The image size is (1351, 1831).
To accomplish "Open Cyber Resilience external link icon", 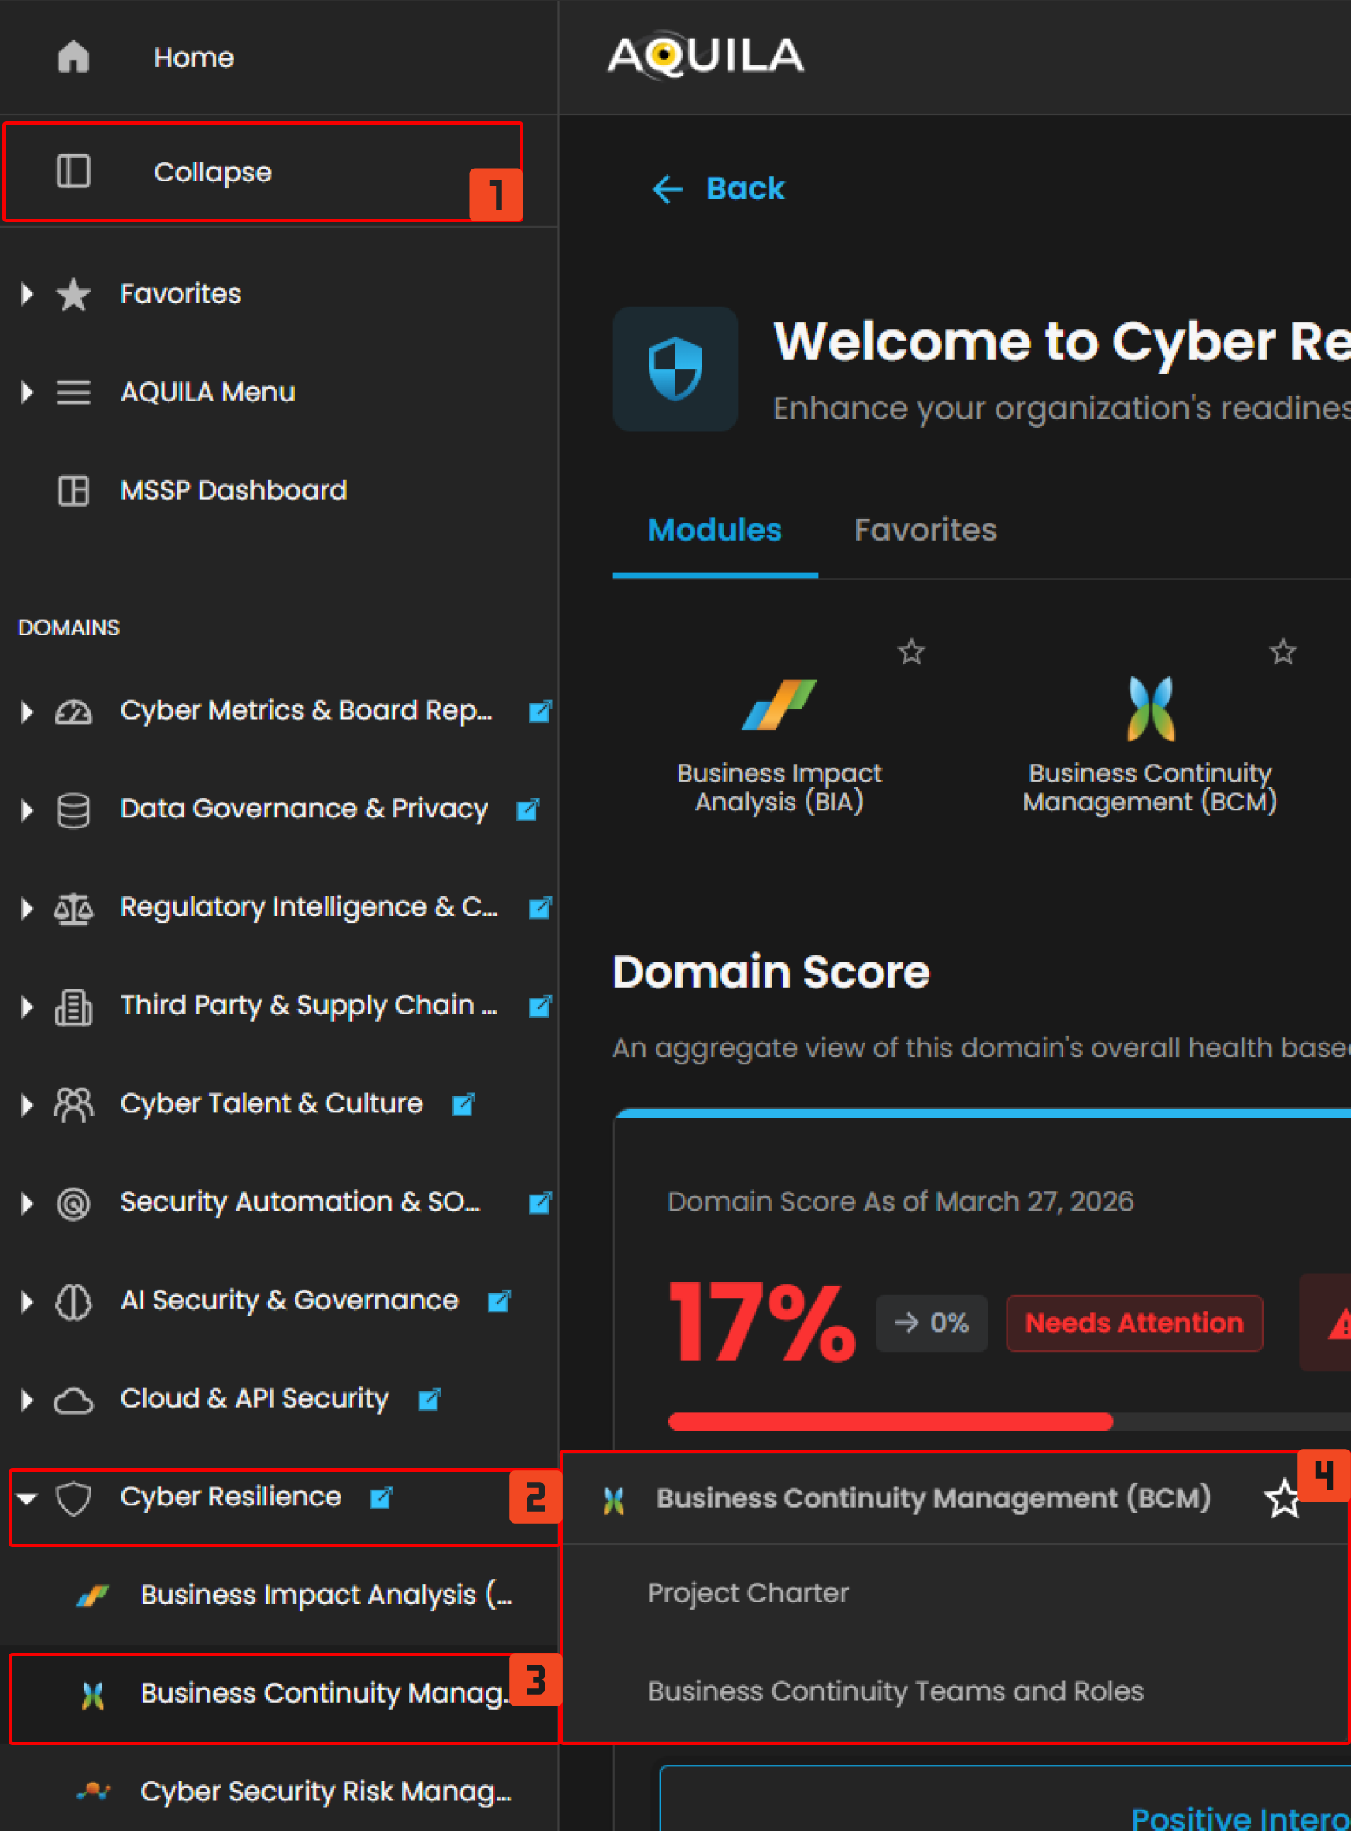I will tap(381, 1498).
